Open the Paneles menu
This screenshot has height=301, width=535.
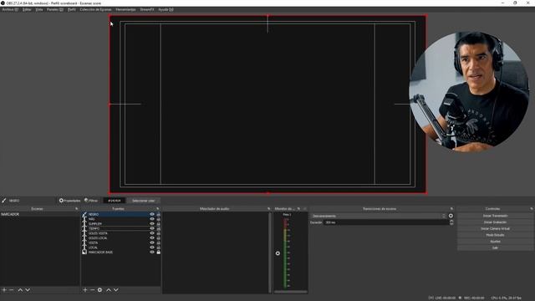[55, 9]
